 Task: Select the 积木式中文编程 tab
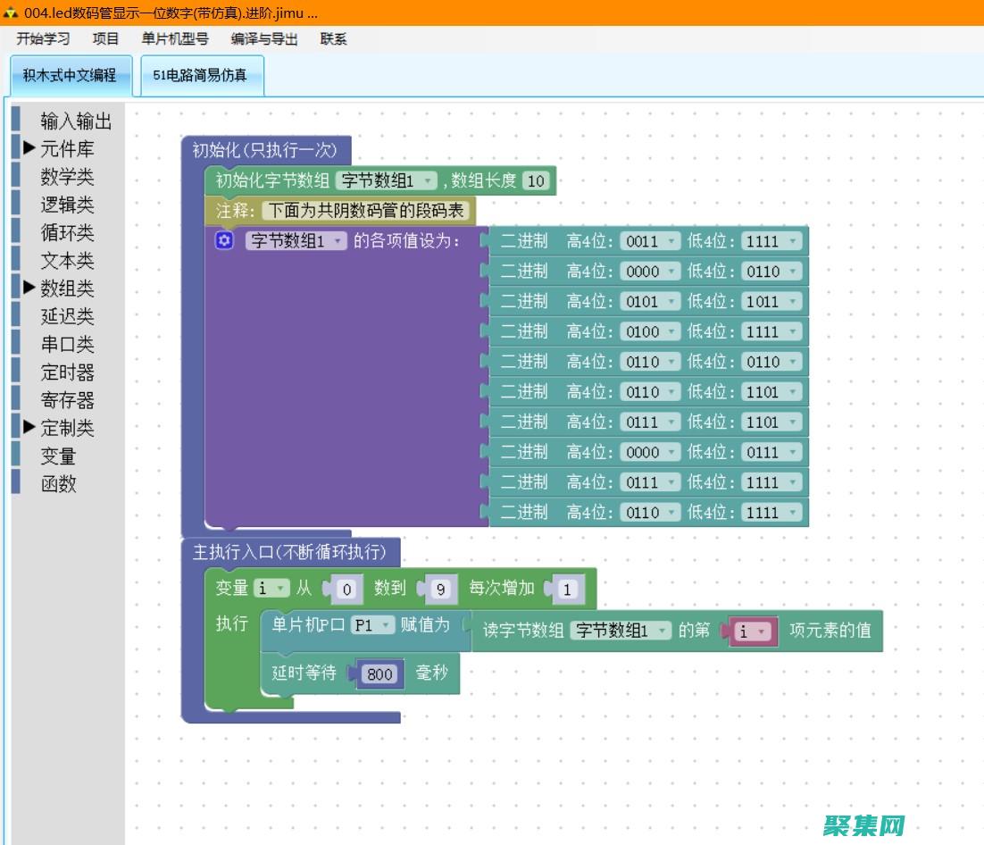[70, 76]
